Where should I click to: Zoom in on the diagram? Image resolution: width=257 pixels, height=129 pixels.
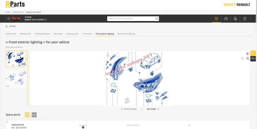click(x=248, y=59)
